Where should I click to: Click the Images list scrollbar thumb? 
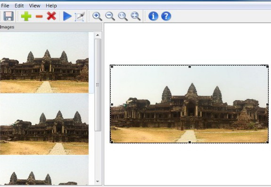tap(98, 85)
